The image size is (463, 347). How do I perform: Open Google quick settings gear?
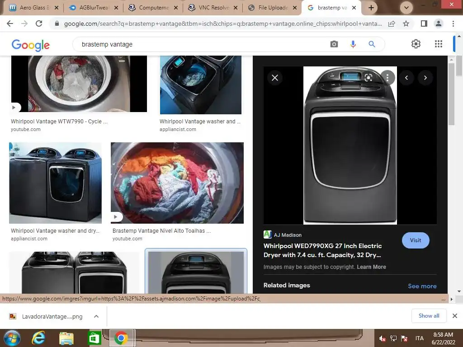point(416,44)
